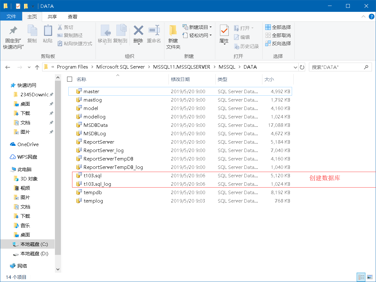This screenshot has width=376, height=282.
Task: Click Paste shortcut command
Action: tap(75, 43)
